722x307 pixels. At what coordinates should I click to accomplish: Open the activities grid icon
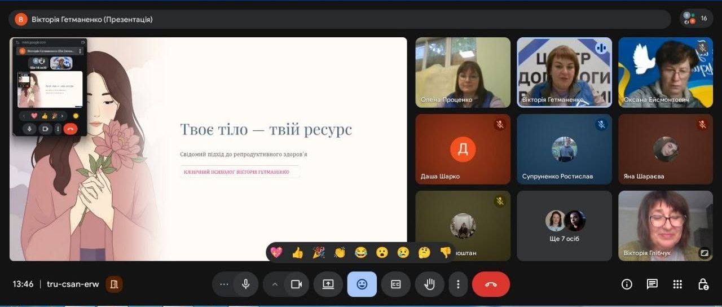pyautogui.click(x=677, y=284)
